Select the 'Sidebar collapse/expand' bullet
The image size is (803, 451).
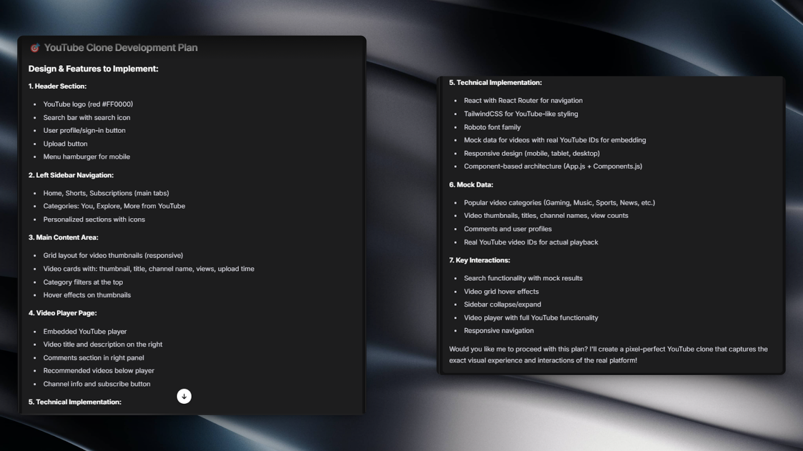[x=502, y=305]
